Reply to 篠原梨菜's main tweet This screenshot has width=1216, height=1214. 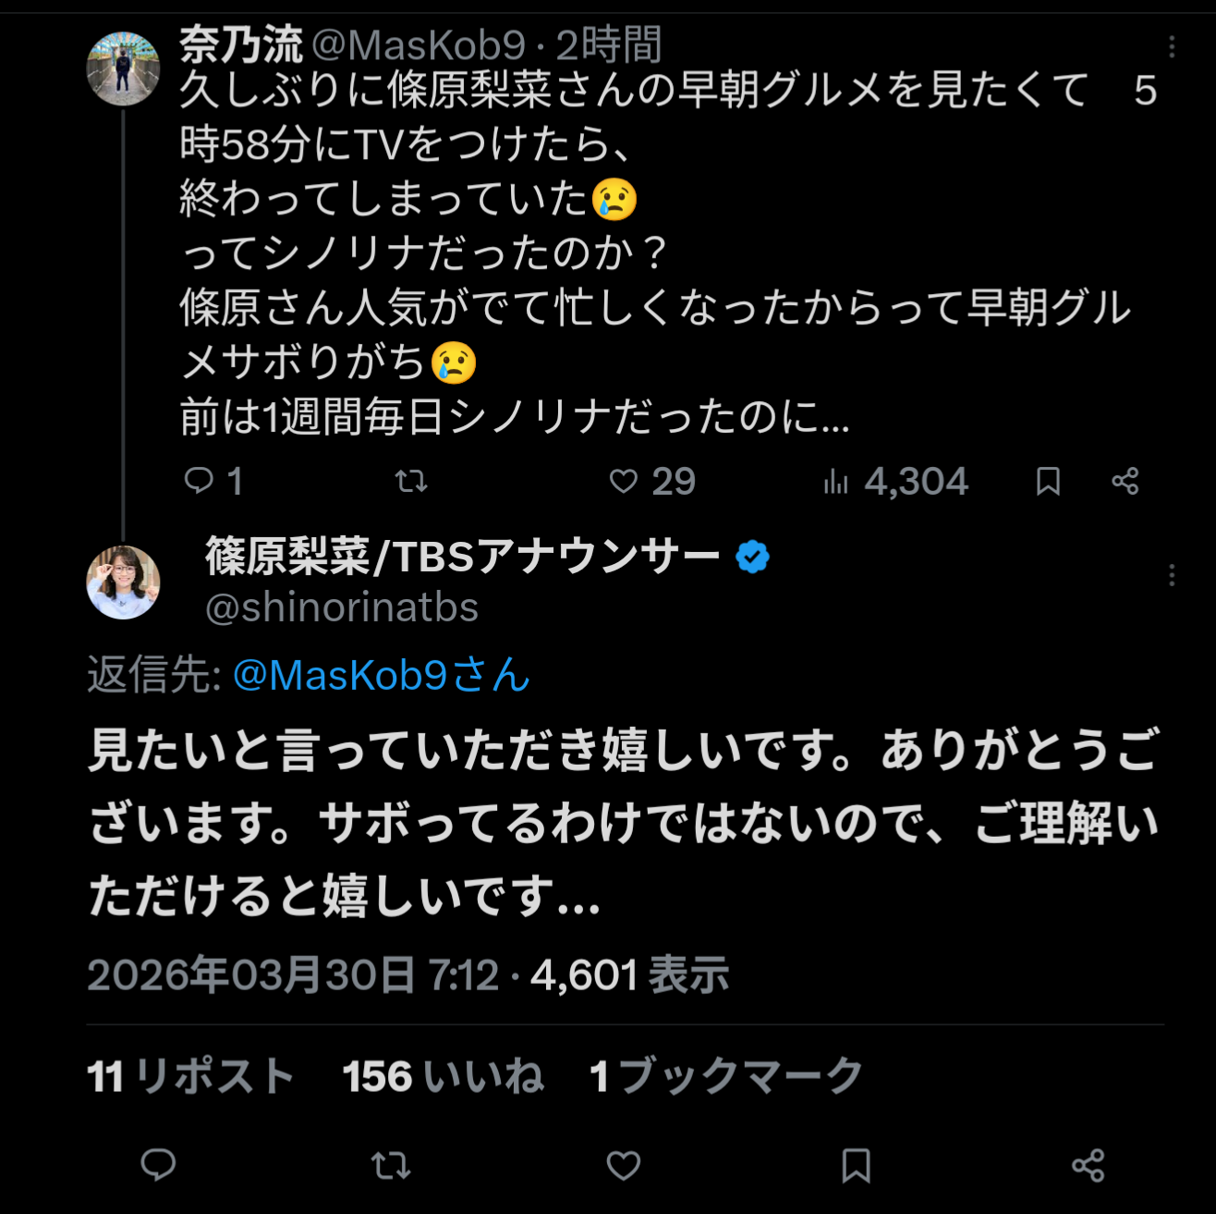pyautogui.click(x=158, y=1165)
